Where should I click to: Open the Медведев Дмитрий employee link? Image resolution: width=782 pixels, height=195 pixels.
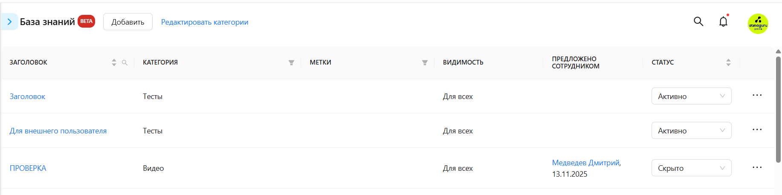(586, 163)
